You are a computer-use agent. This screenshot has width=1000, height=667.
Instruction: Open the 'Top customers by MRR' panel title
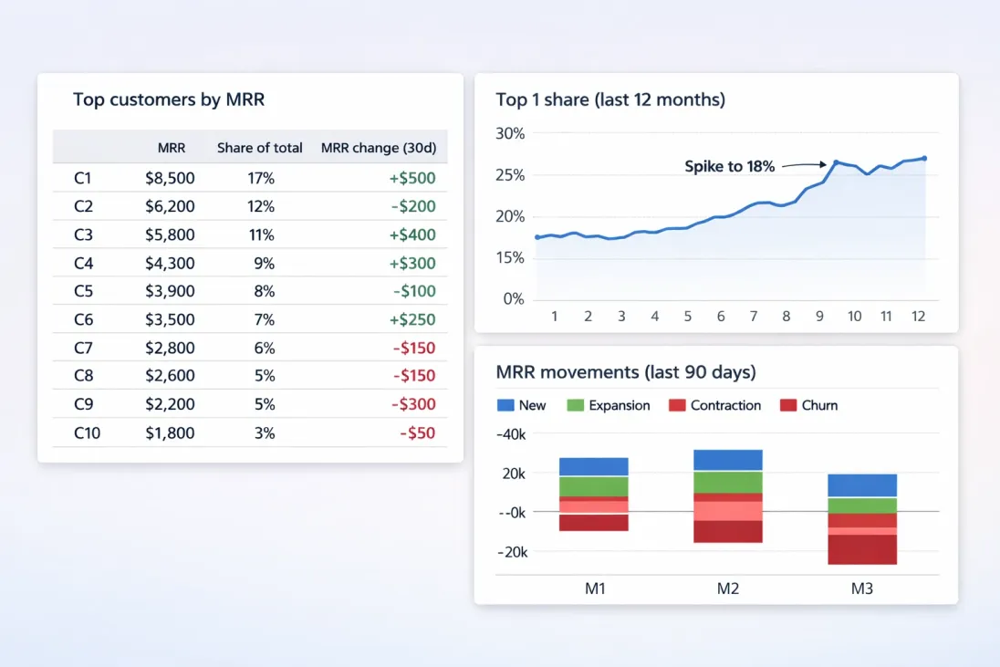[170, 99]
